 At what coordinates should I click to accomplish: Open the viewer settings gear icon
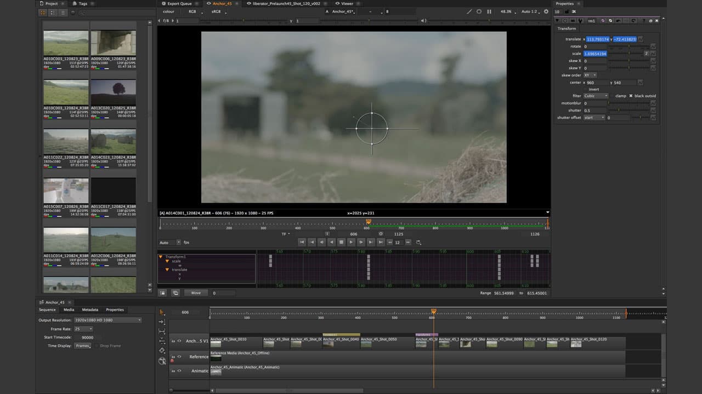[x=546, y=11]
